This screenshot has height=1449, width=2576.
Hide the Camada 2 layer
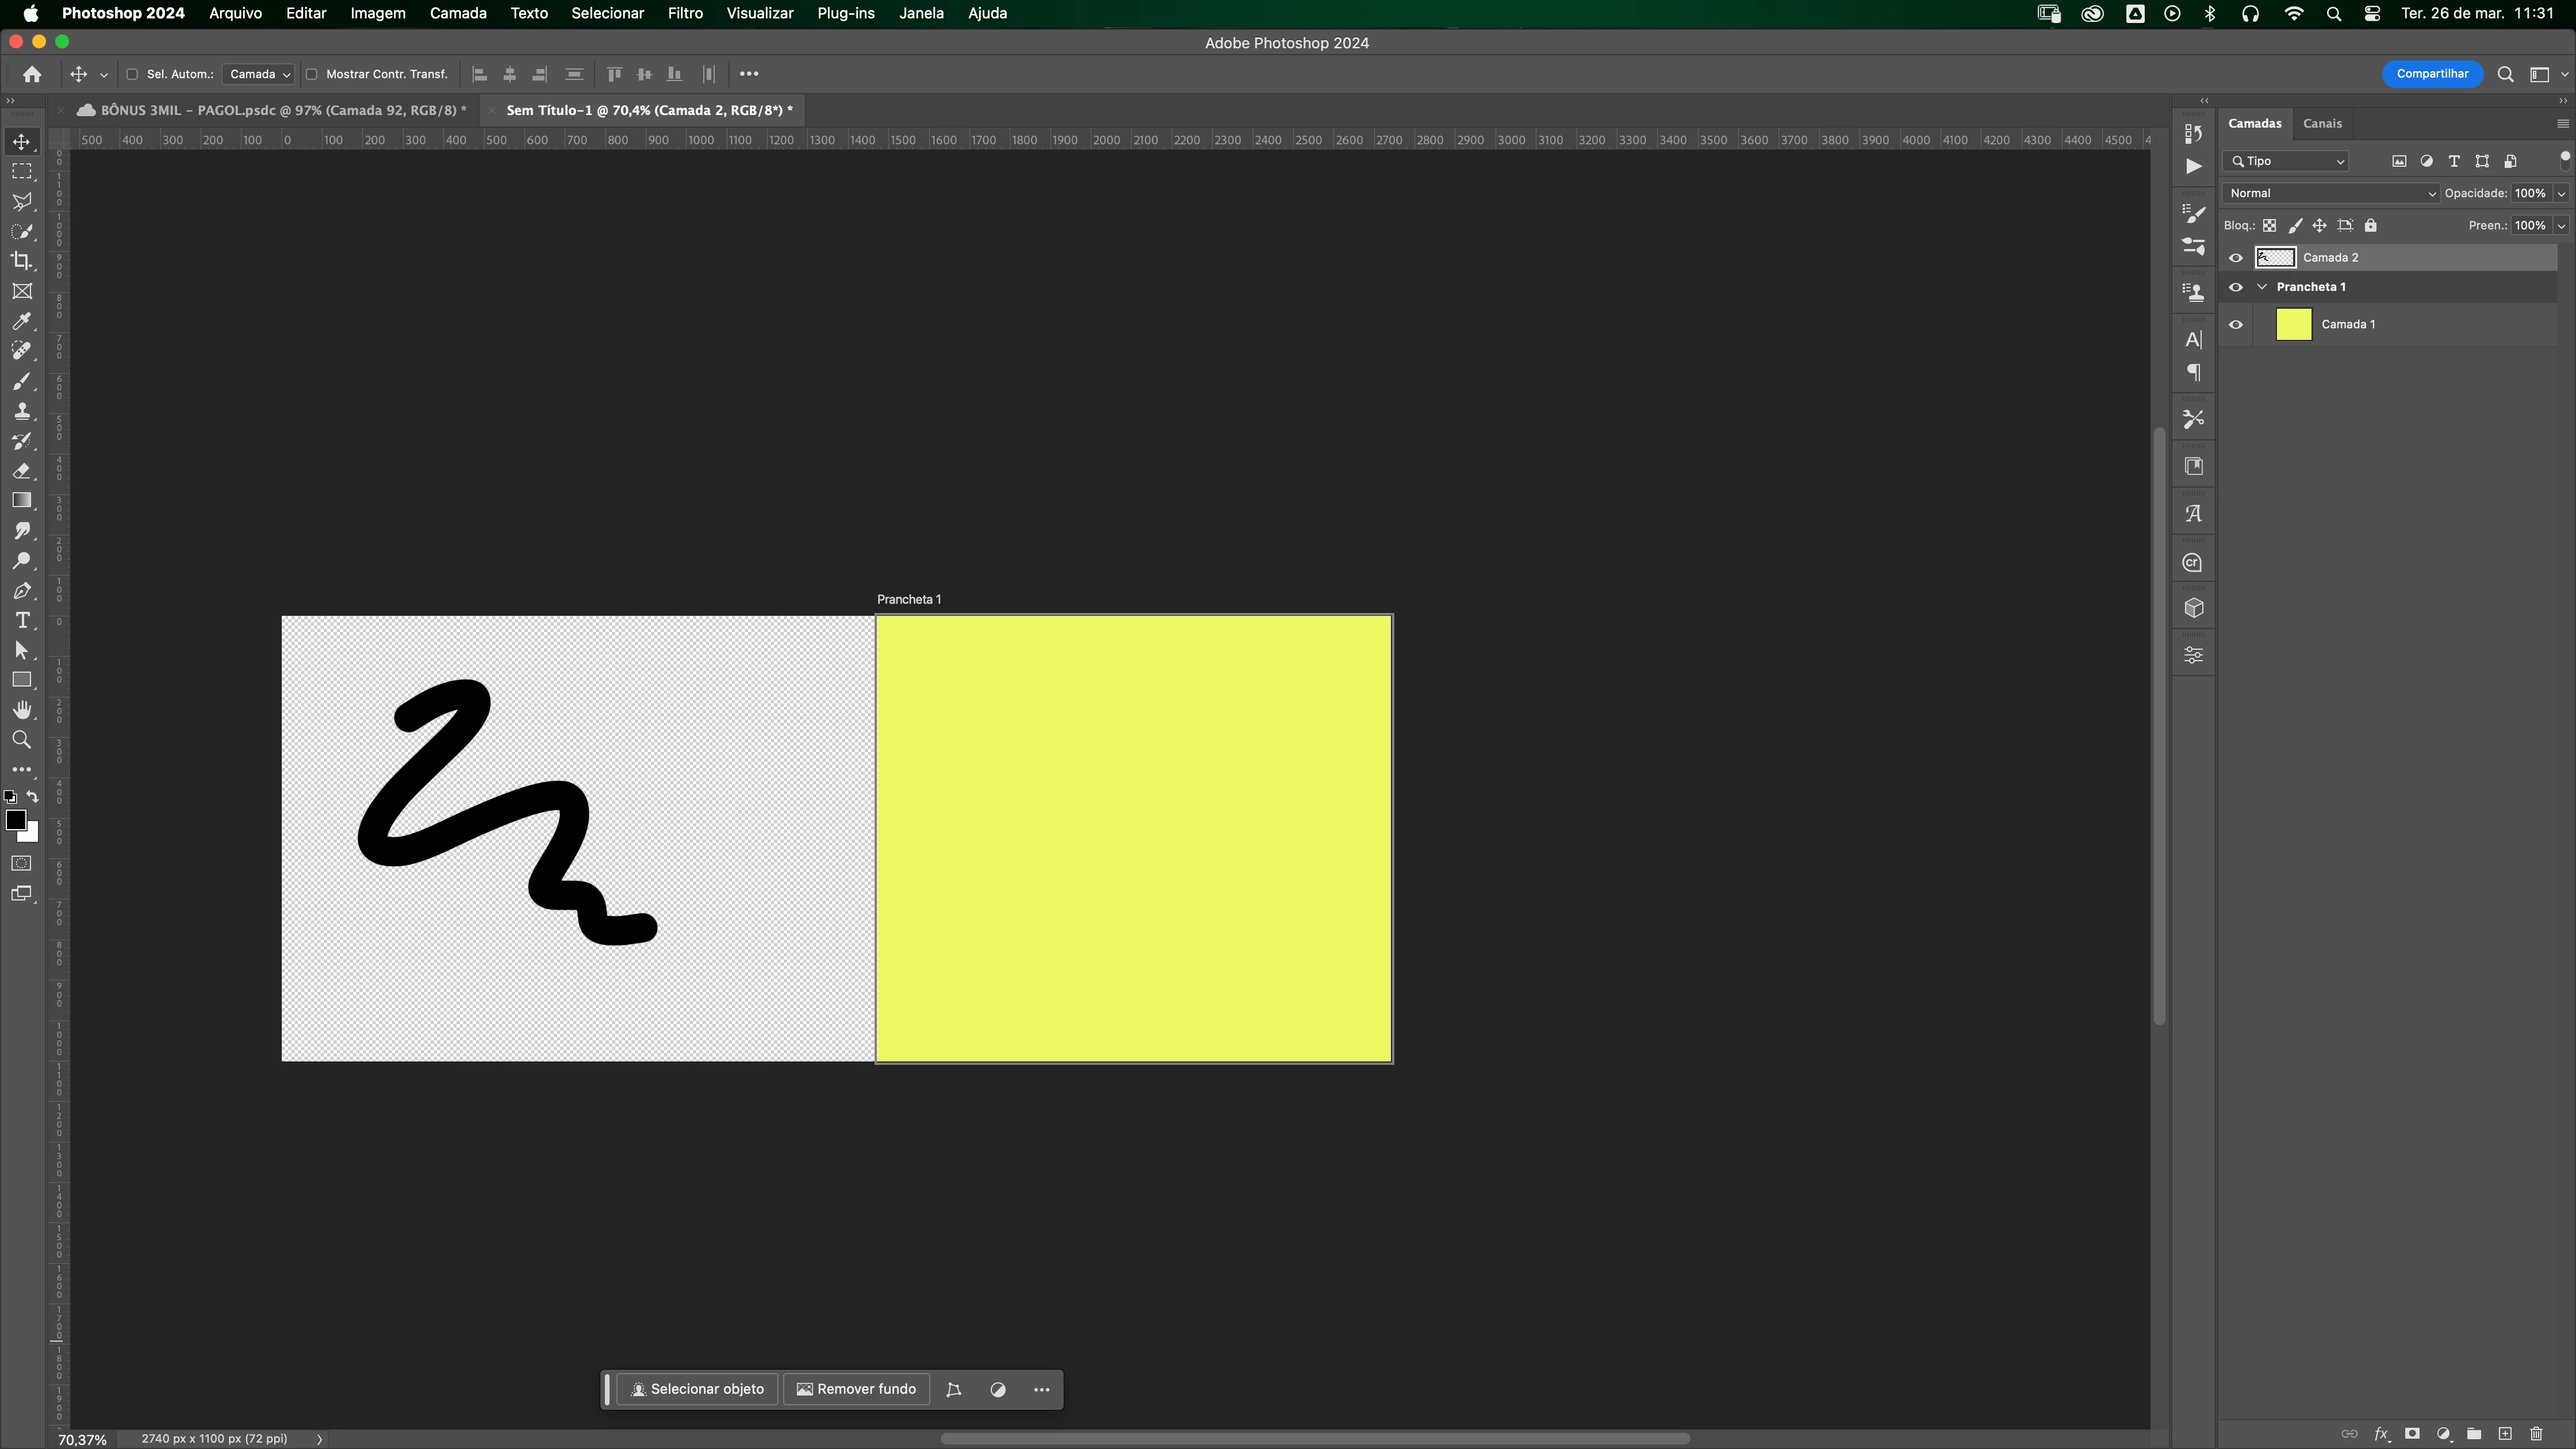click(x=2236, y=258)
